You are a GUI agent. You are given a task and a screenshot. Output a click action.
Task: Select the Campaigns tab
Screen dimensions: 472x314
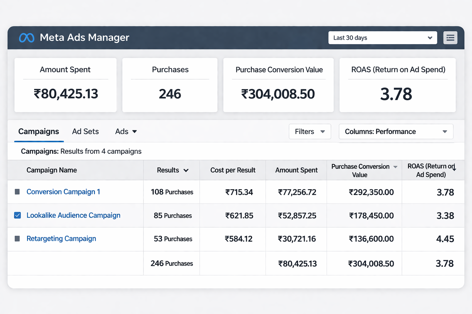[x=39, y=132]
